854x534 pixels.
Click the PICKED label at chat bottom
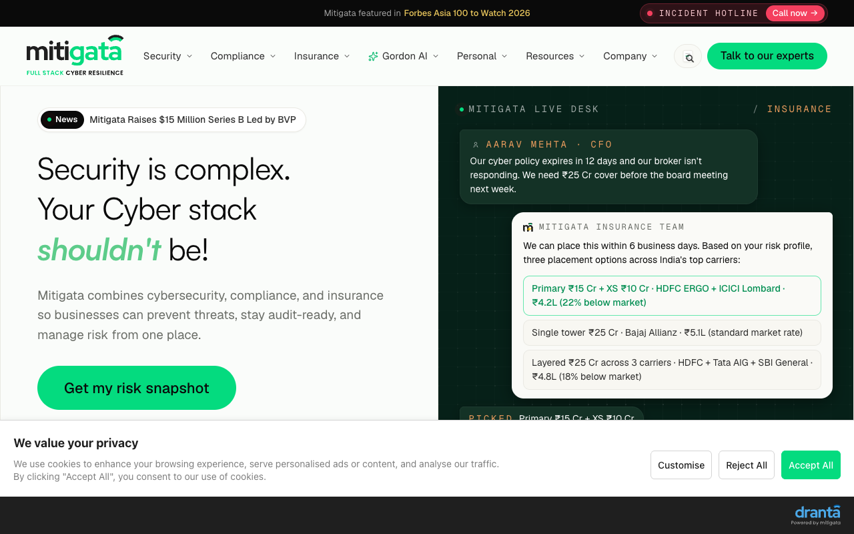pyautogui.click(x=490, y=417)
